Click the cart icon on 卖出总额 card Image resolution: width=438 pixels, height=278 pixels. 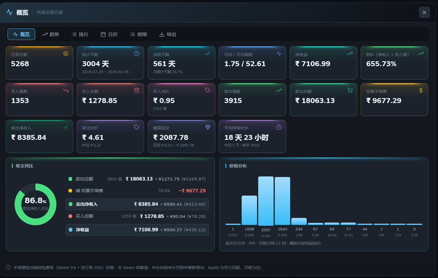click(350, 90)
